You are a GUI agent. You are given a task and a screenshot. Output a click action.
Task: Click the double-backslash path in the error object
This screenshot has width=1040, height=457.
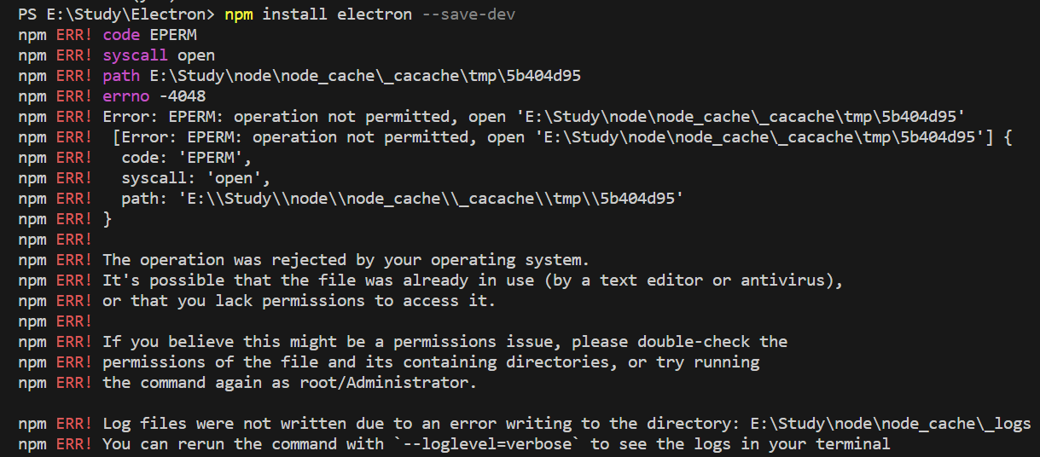coord(431,199)
